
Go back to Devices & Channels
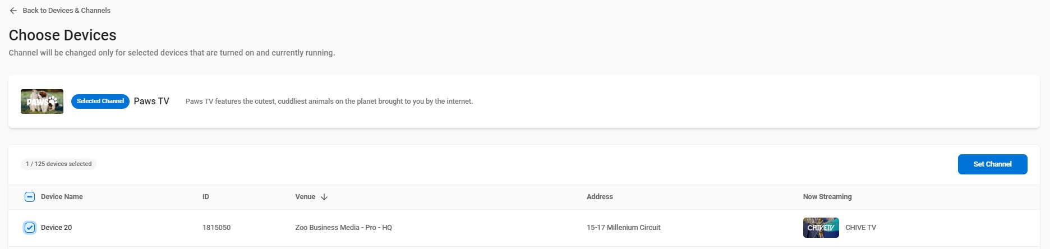click(66, 11)
